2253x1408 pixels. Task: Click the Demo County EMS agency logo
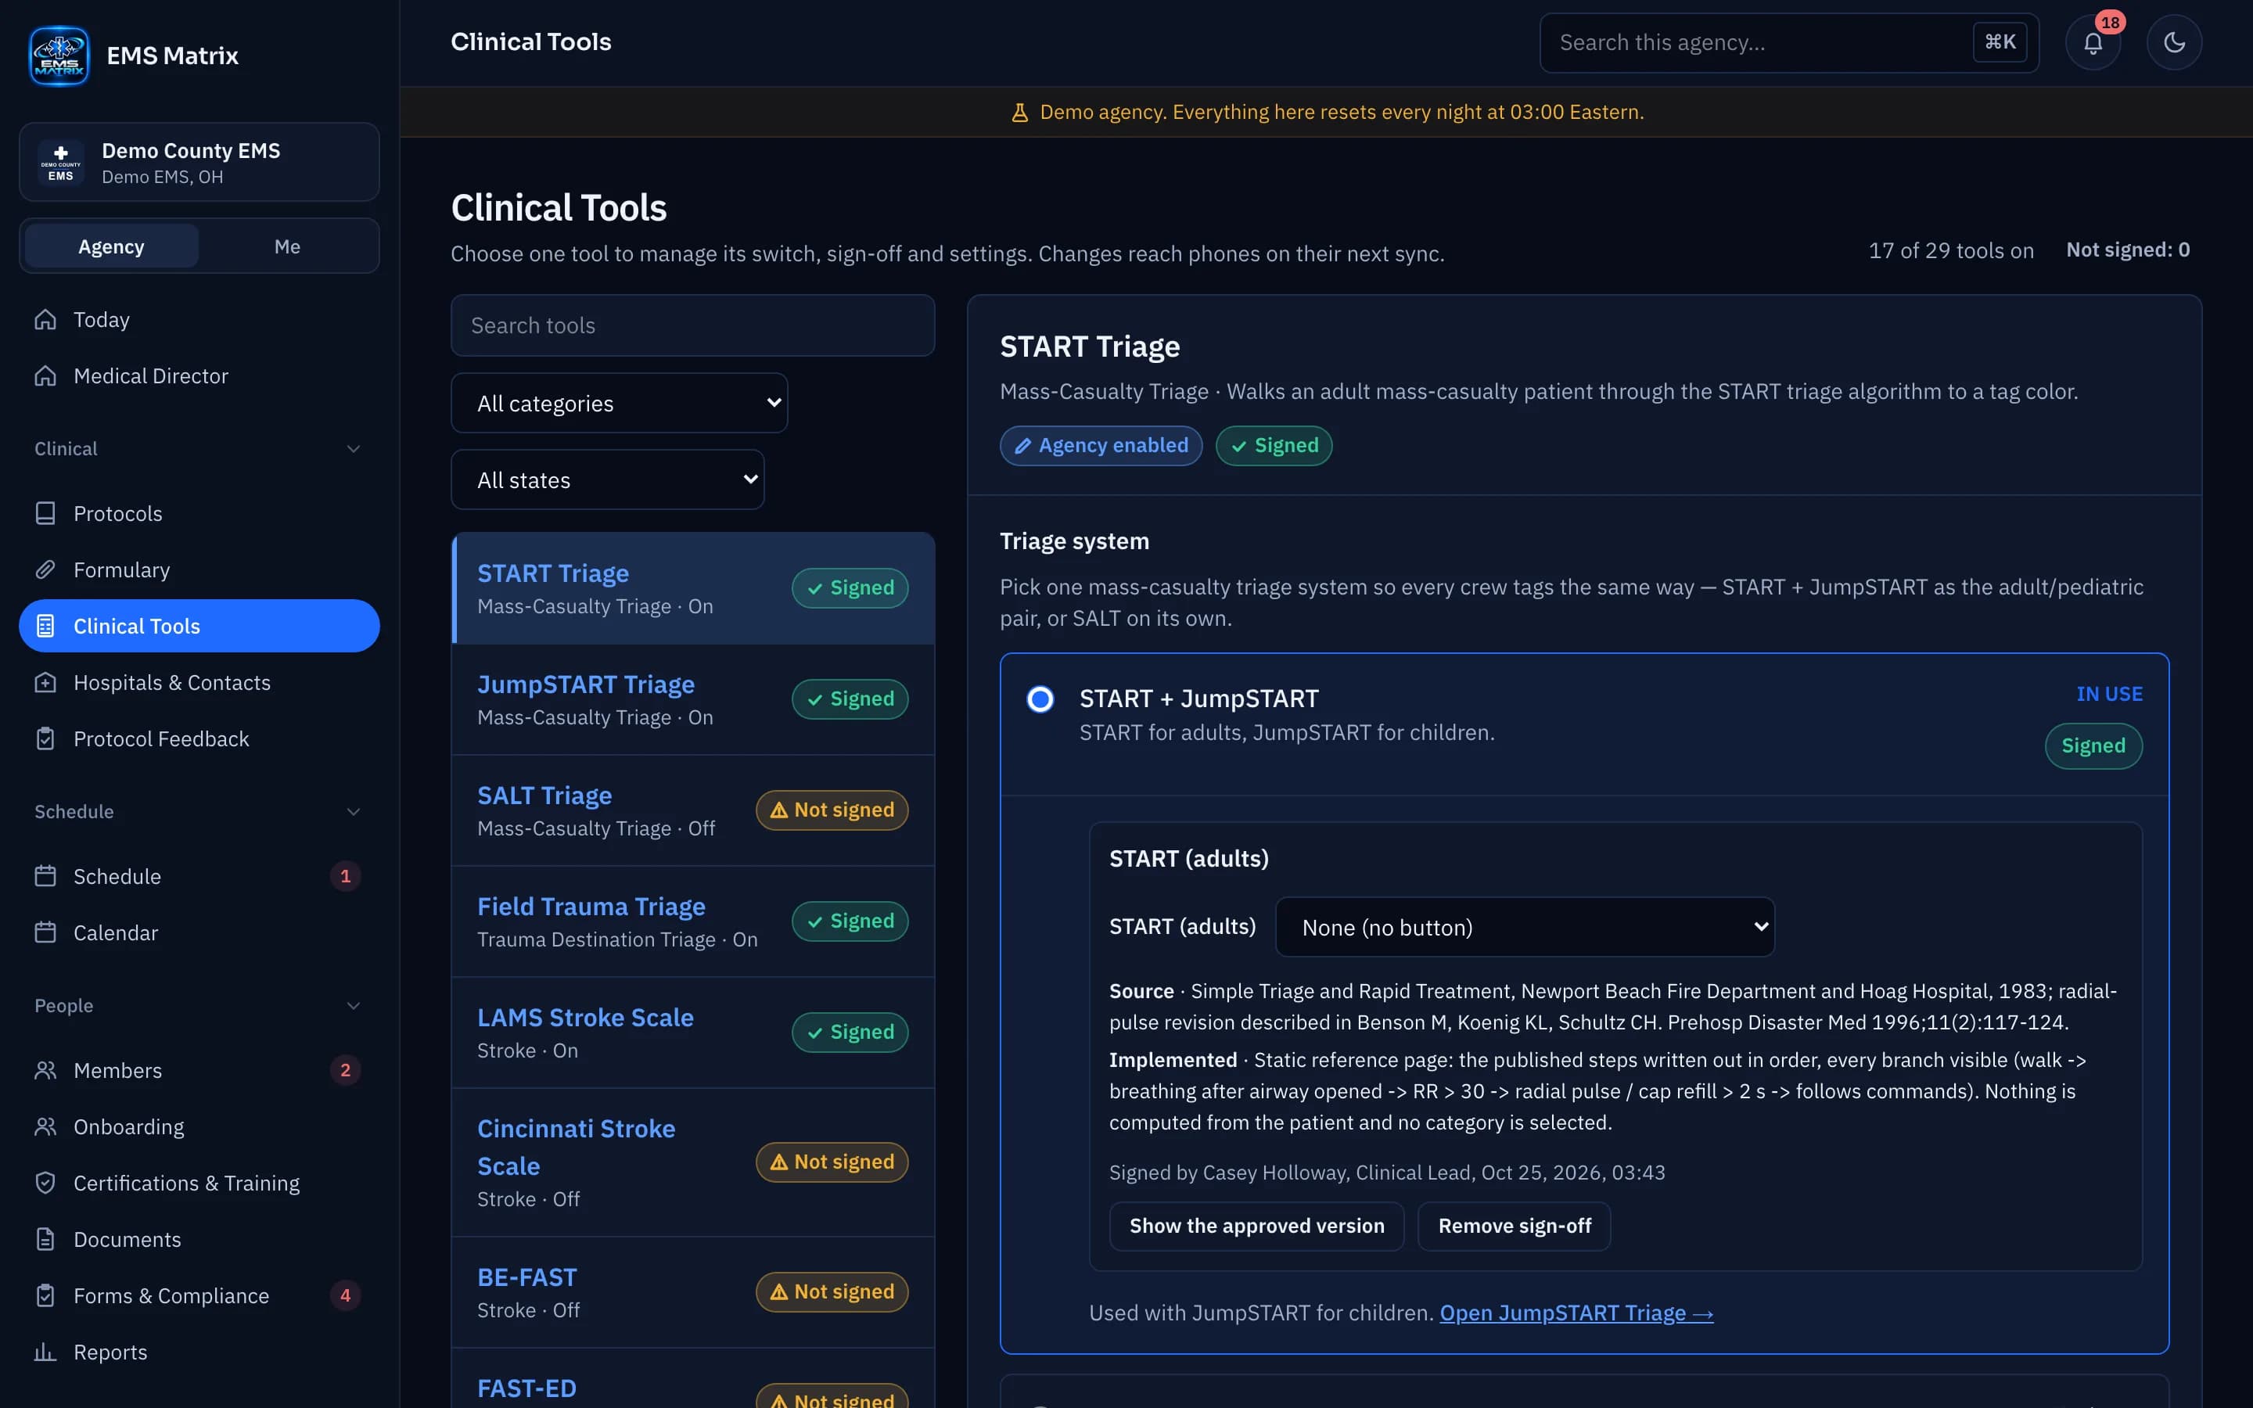click(60, 162)
